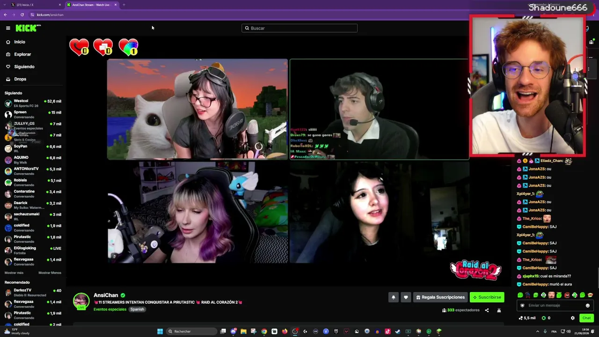Select Robleis in the followed list
The image size is (599, 337).
(33, 182)
